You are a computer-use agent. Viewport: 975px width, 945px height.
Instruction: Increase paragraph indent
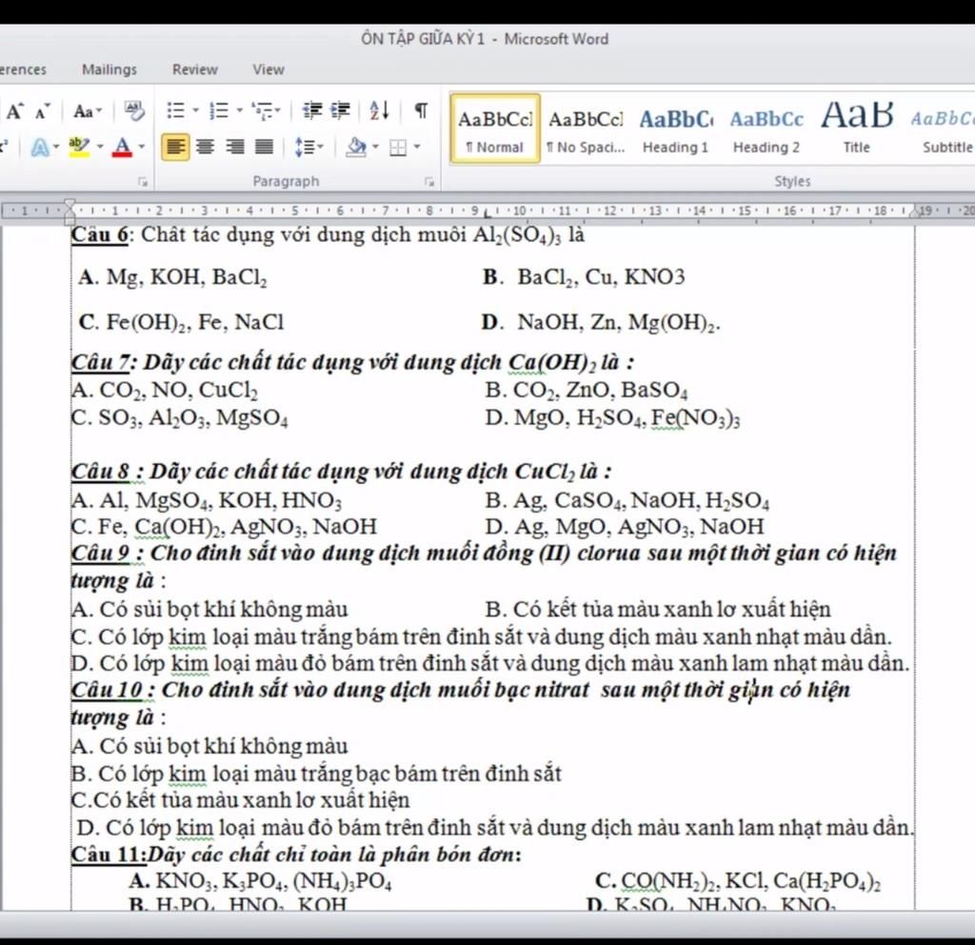tap(340, 111)
